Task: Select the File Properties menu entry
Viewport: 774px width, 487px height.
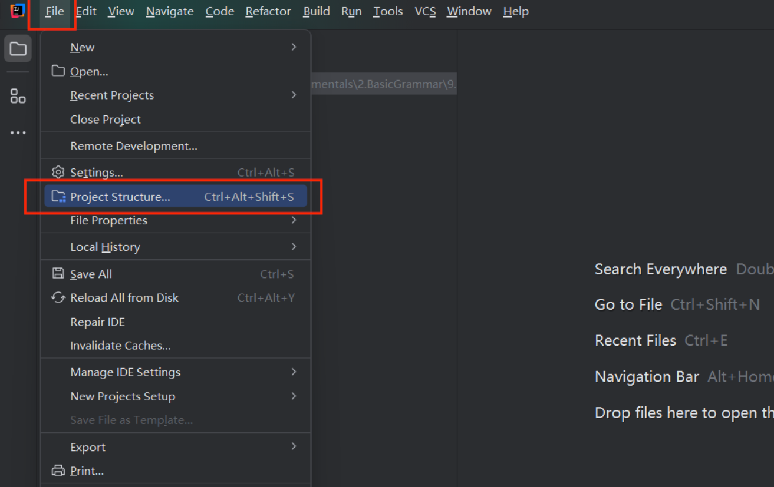Action: click(176, 220)
